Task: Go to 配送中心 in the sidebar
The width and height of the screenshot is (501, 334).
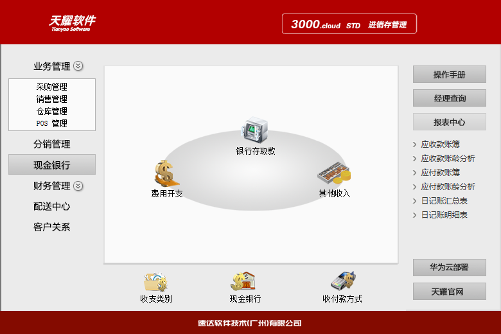Action: 52,206
